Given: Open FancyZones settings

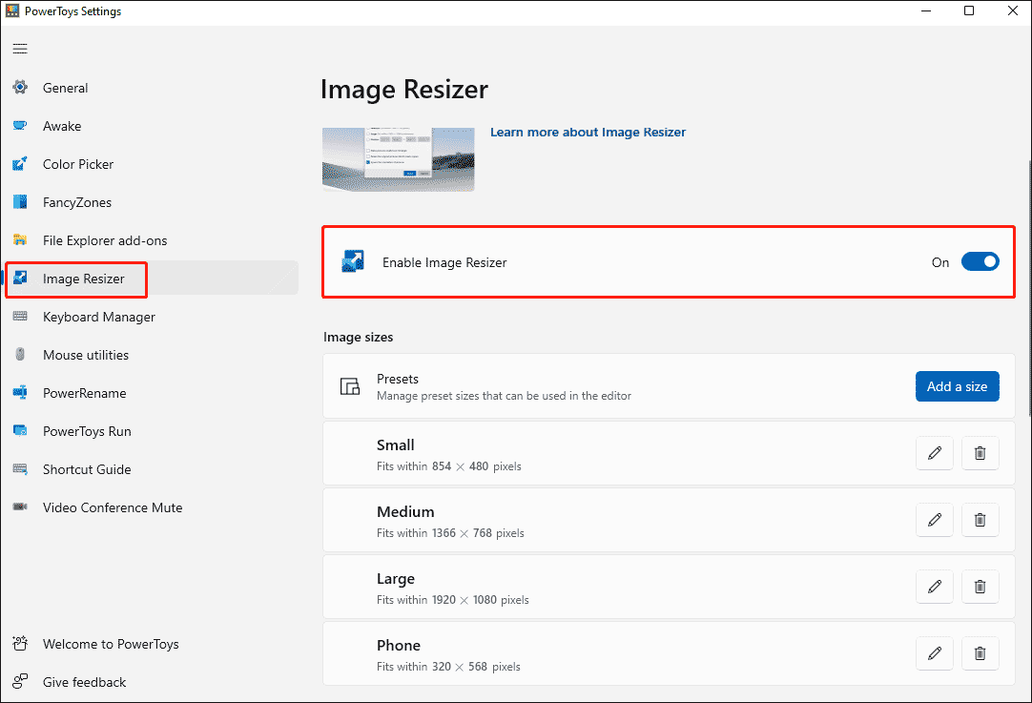Looking at the screenshot, I should 79,202.
